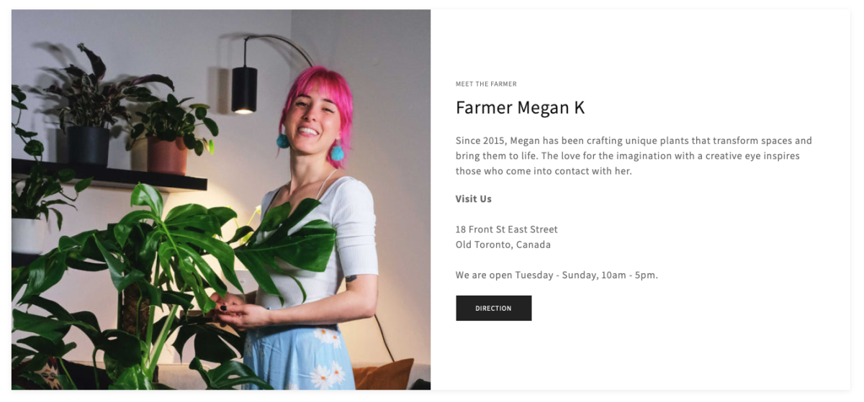This screenshot has width=864, height=402.
Task: Click the 18 Front St East Street address
Action: click(507, 229)
